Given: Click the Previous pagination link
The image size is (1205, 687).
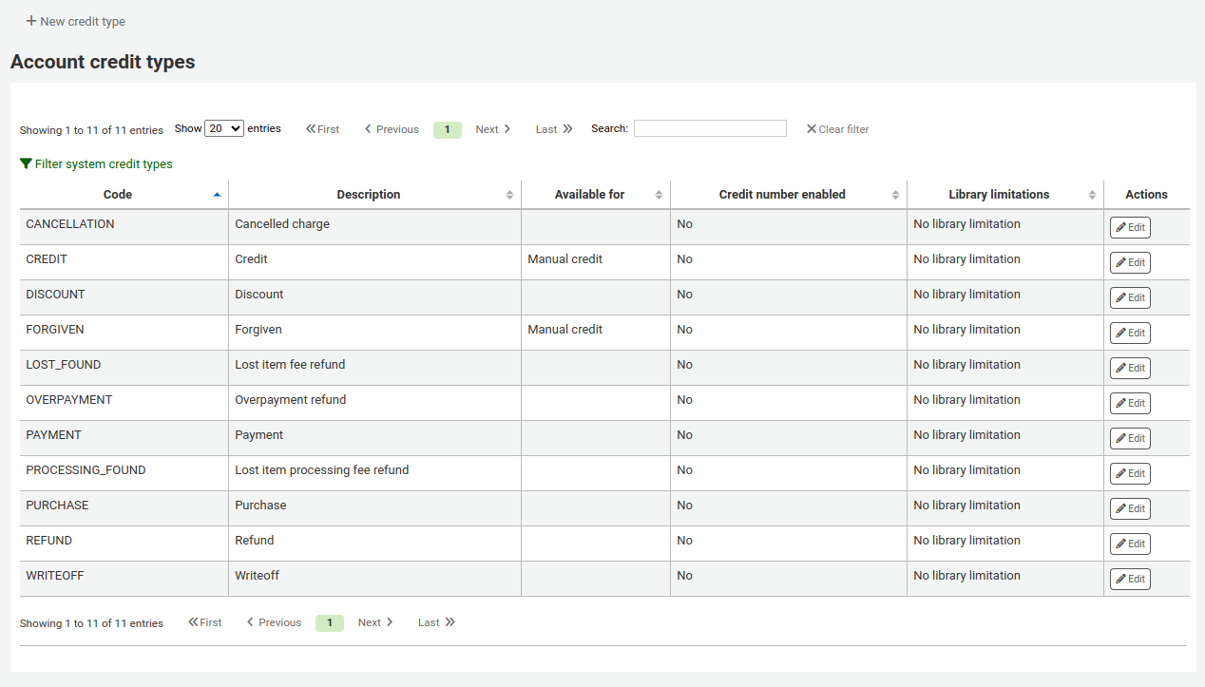Looking at the screenshot, I should [x=390, y=128].
